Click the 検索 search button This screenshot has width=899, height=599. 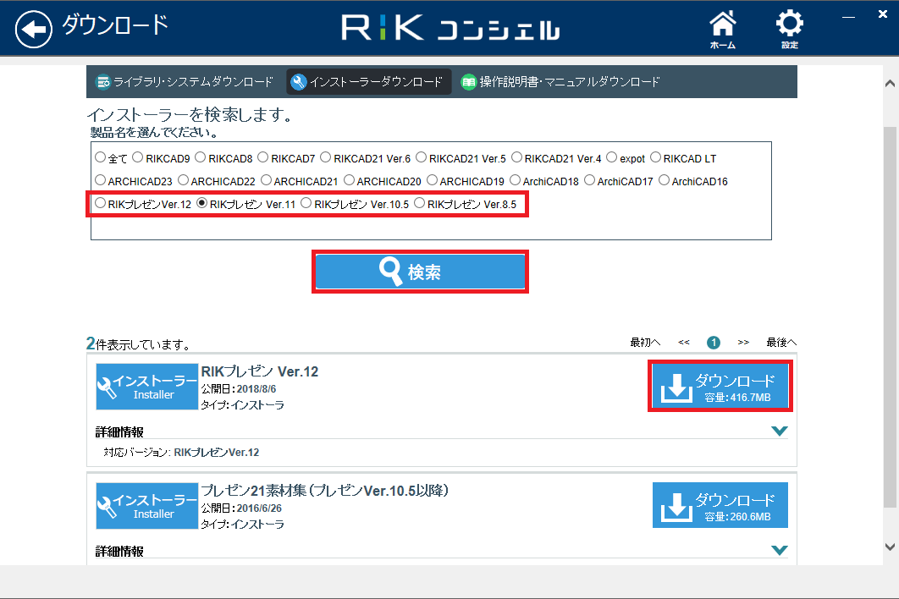click(x=420, y=271)
